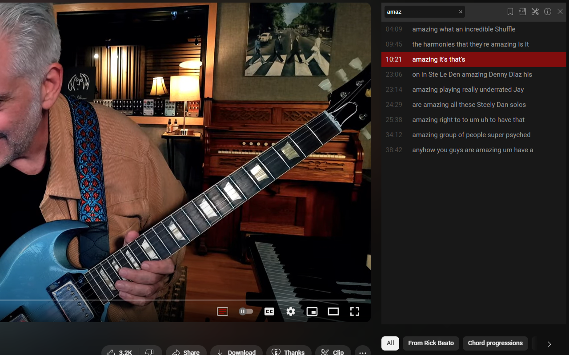This screenshot has width=569, height=355.
Task: Switch to theater mode
Action: click(333, 312)
